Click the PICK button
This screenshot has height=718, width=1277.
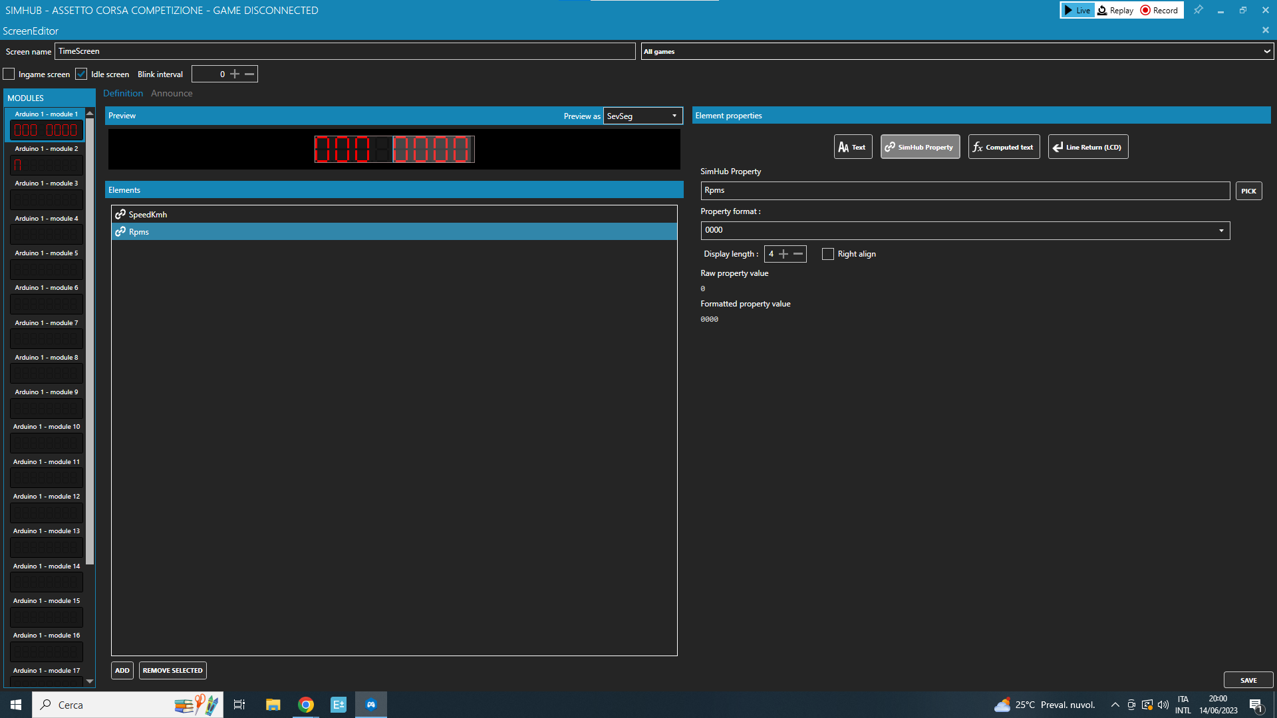coord(1248,191)
